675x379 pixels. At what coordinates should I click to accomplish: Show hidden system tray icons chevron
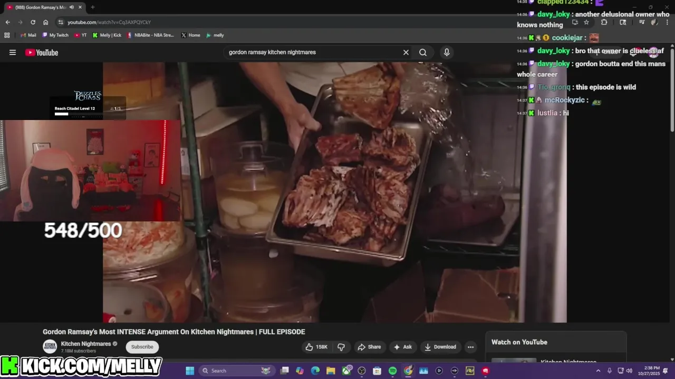pos(598,371)
